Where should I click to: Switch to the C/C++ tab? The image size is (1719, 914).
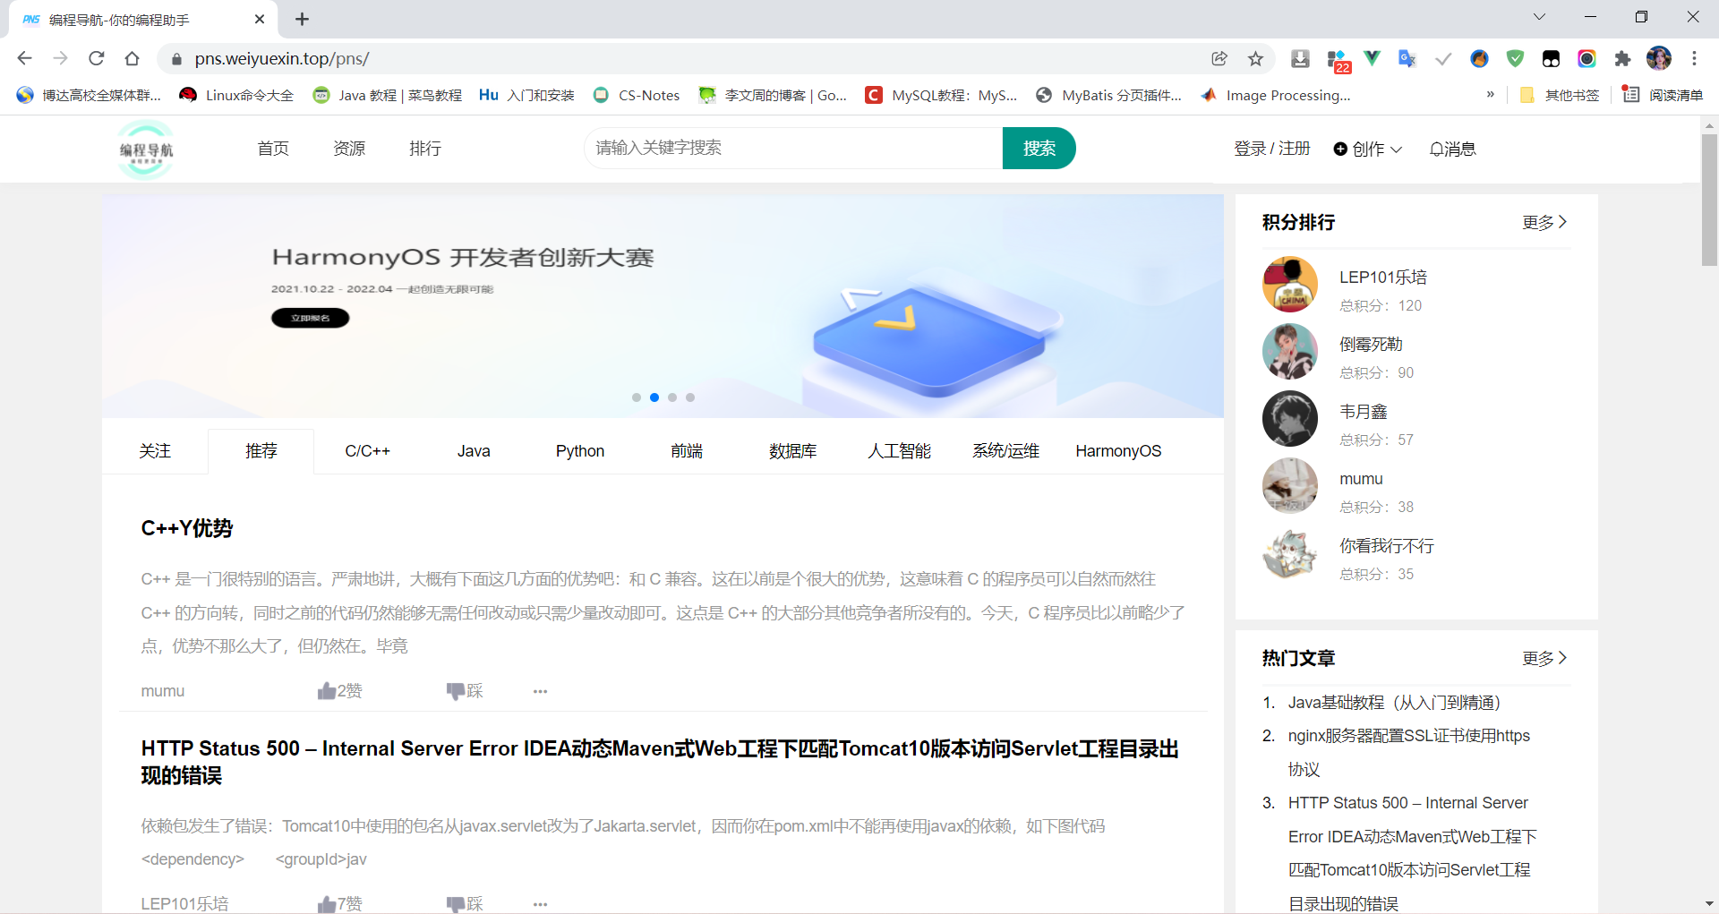pyautogui.click(x=367, y=451)
